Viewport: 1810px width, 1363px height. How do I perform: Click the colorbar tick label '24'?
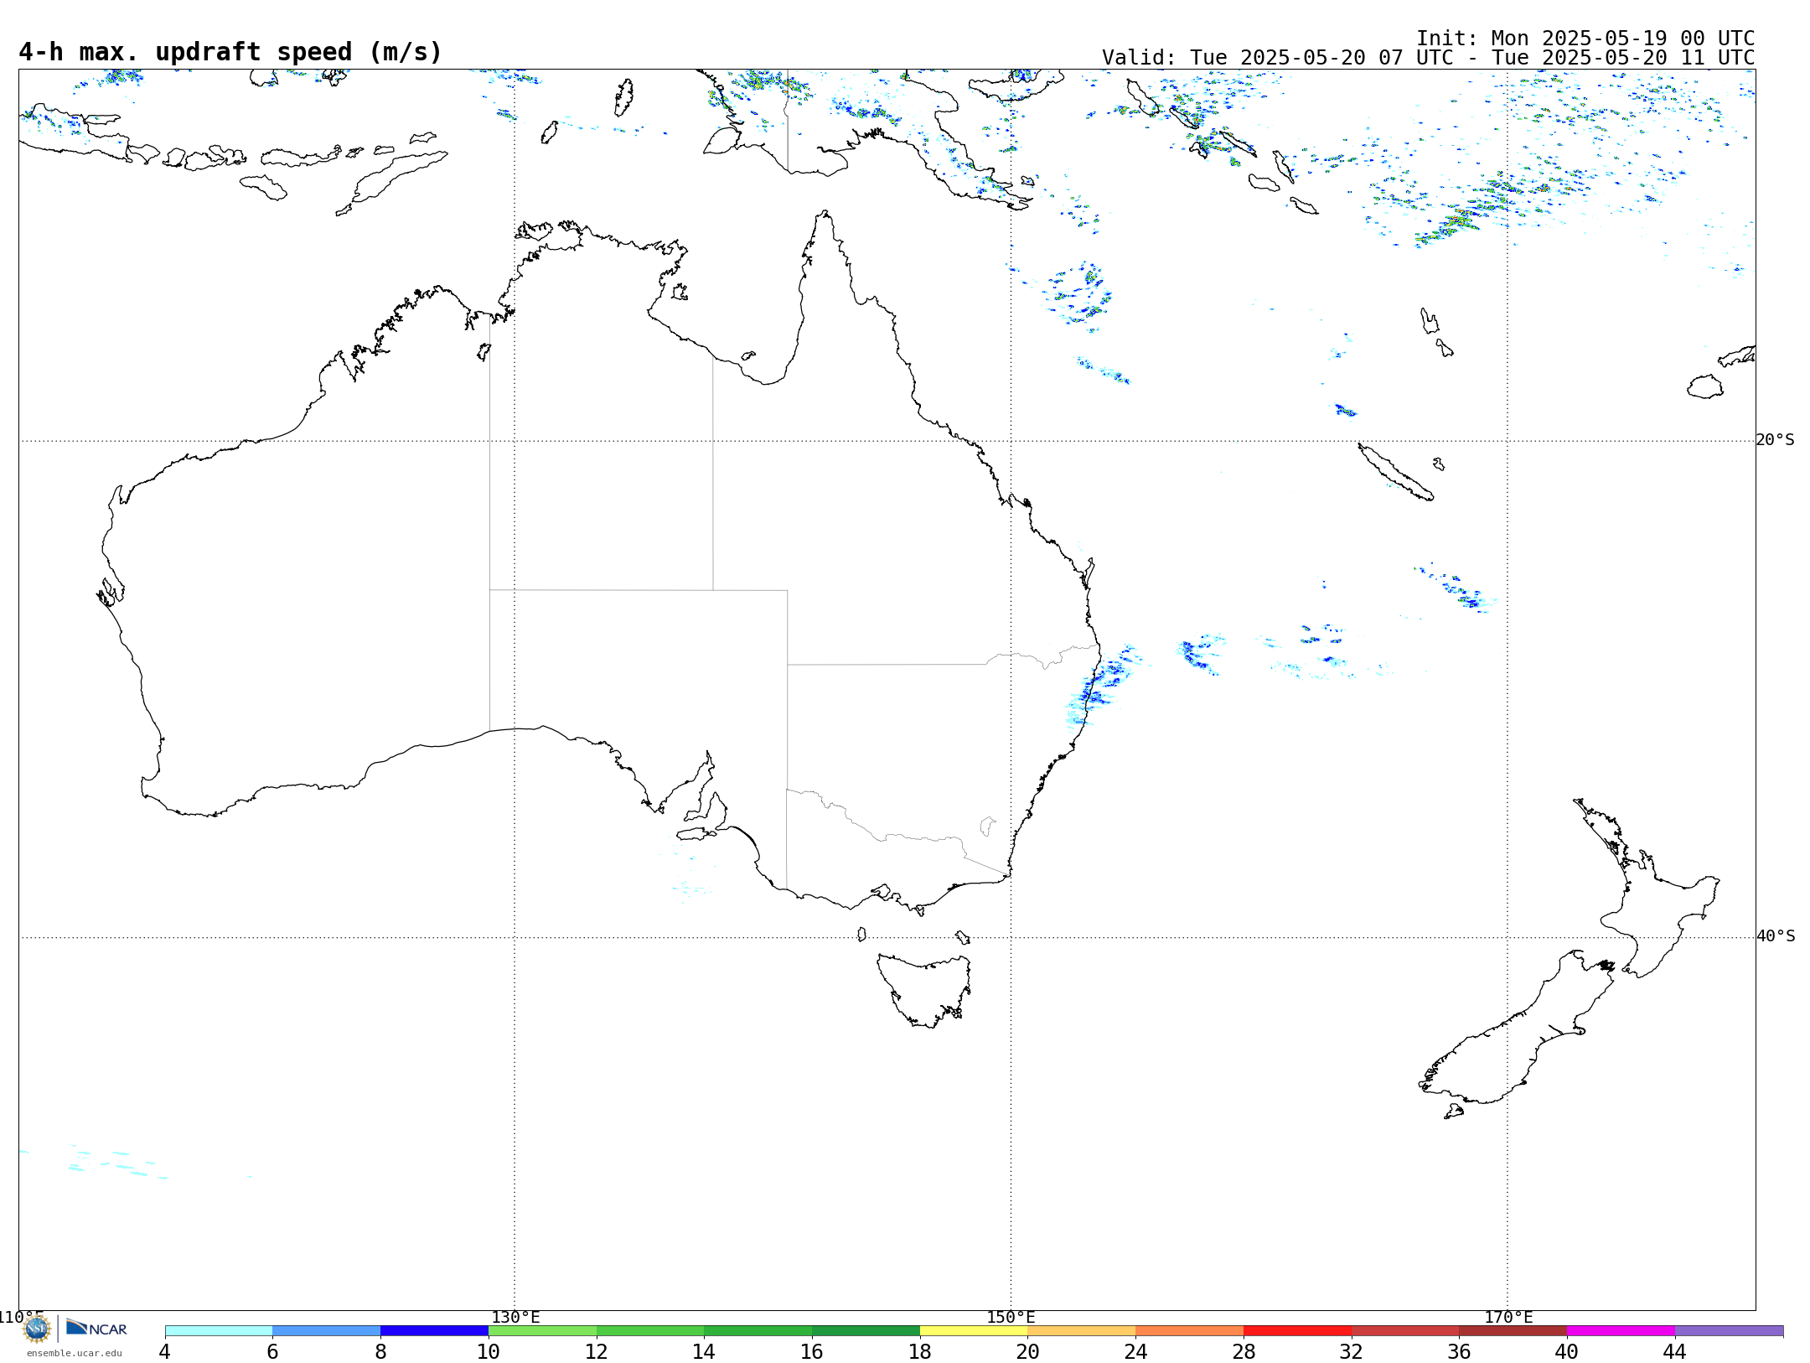[1135, 1351]
